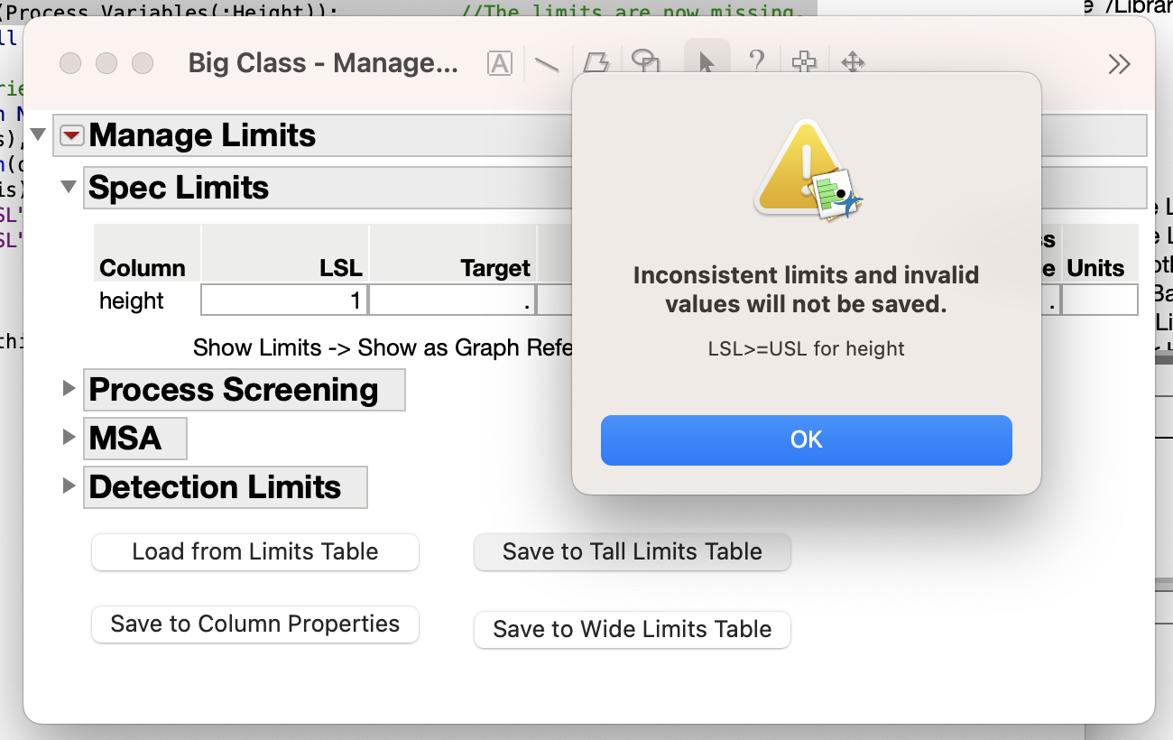Click the Units field for height

[1100, 299]
